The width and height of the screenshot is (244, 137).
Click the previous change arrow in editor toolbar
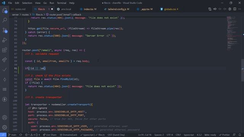pos(220,9)
